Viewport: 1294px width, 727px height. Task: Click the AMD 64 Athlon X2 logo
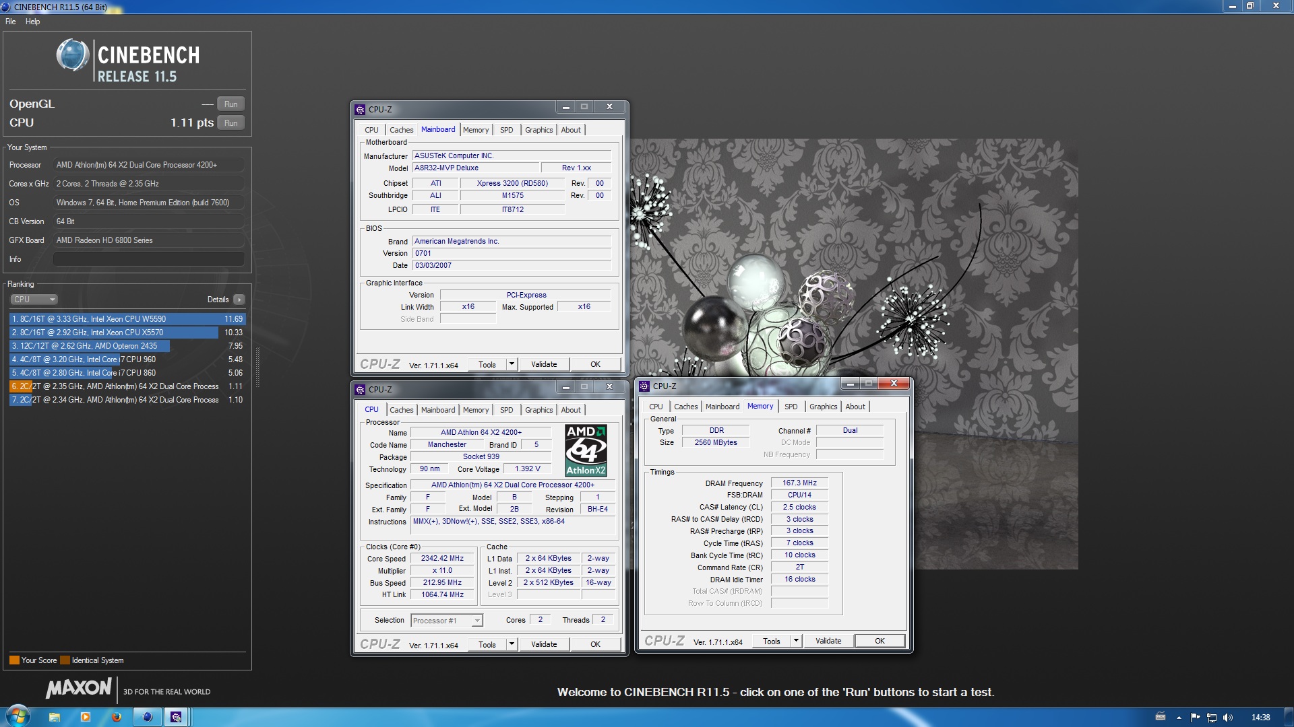tap(586, 450)
